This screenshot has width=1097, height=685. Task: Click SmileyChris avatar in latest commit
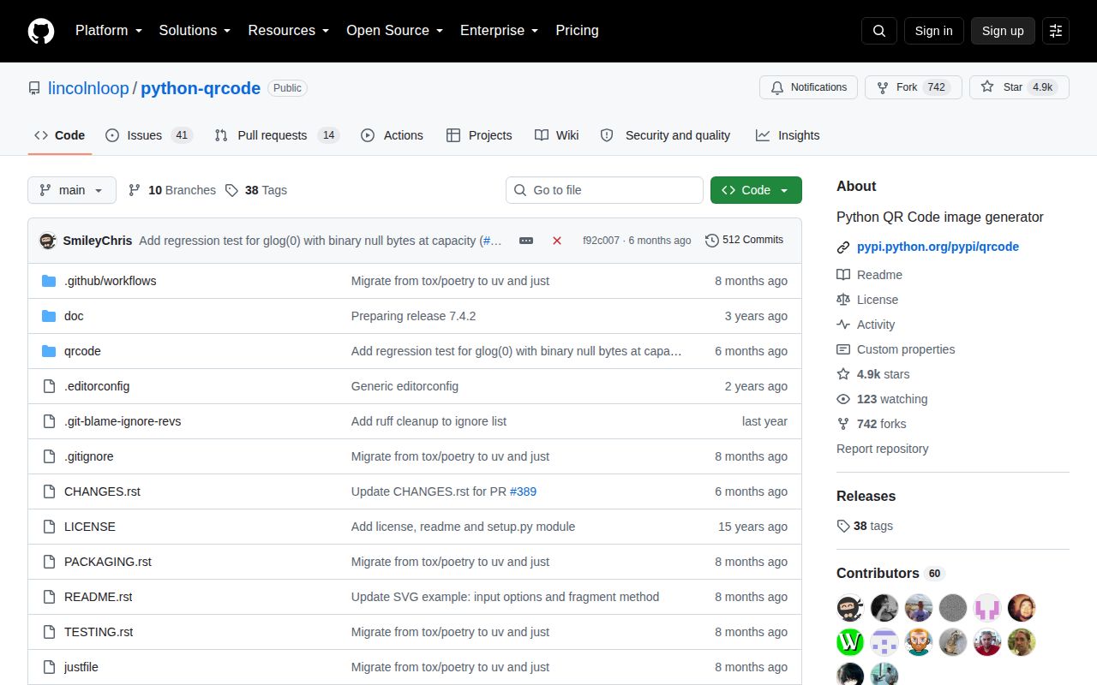point(48,241)
